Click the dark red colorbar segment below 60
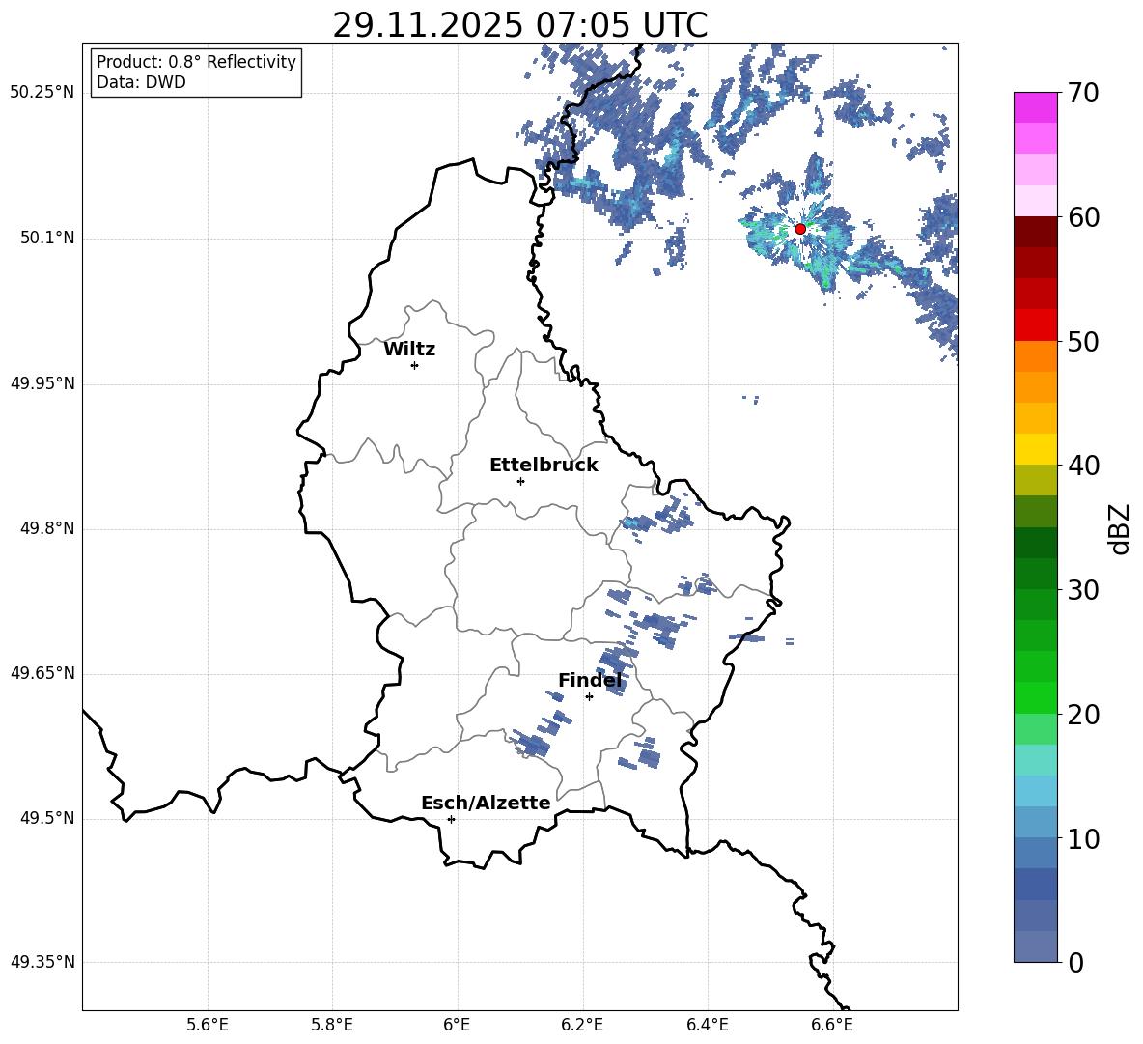Image resolution: width=1143 pixels, height=1044 pixels. 1036,232
